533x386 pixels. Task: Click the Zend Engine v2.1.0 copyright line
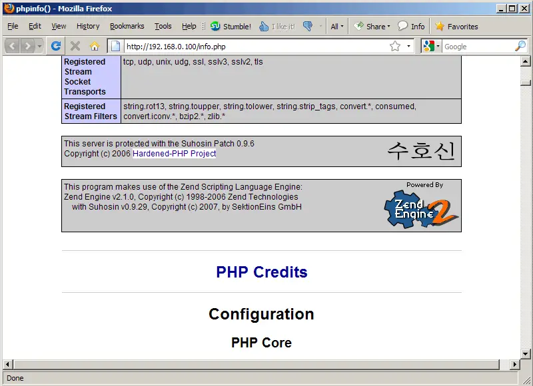point(181,197)
